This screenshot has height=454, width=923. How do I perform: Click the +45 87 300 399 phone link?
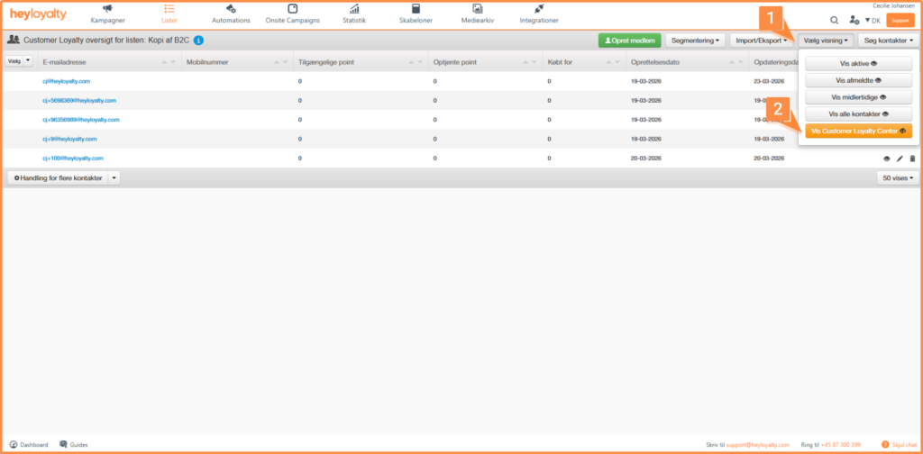pyautogui.click(x=841, y=445)
